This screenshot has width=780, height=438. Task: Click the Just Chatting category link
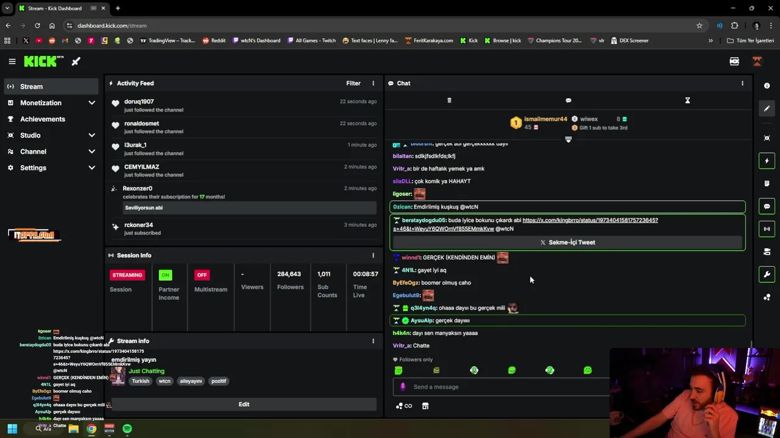tap(146, 371)
